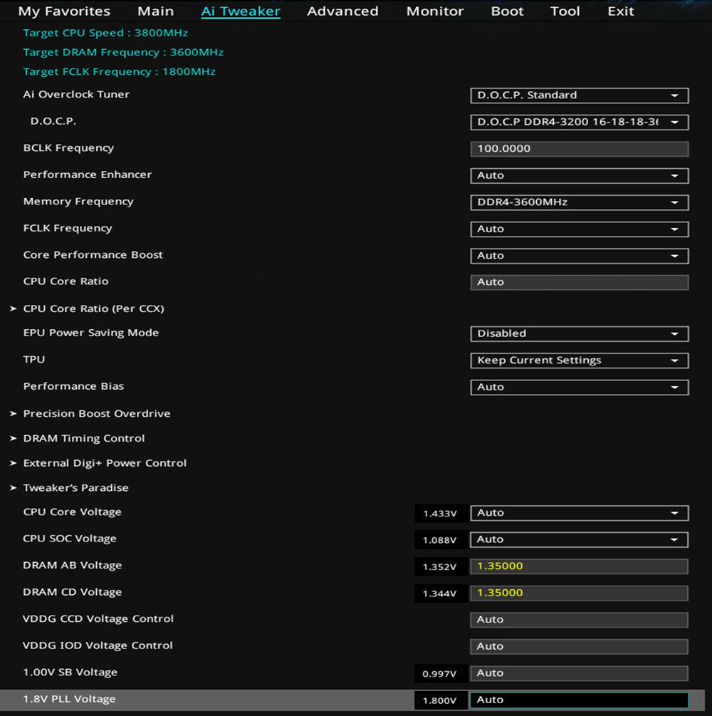The height and width of the screenshot is (716, 712).
Task: Click the 1.00V SB Voltage field
Action: click(x=579, y=673)
